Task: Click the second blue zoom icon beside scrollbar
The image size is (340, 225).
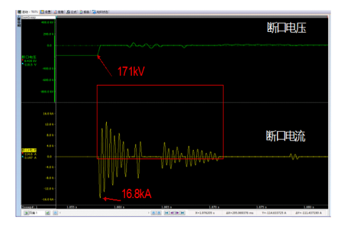Action: (159, 212)
